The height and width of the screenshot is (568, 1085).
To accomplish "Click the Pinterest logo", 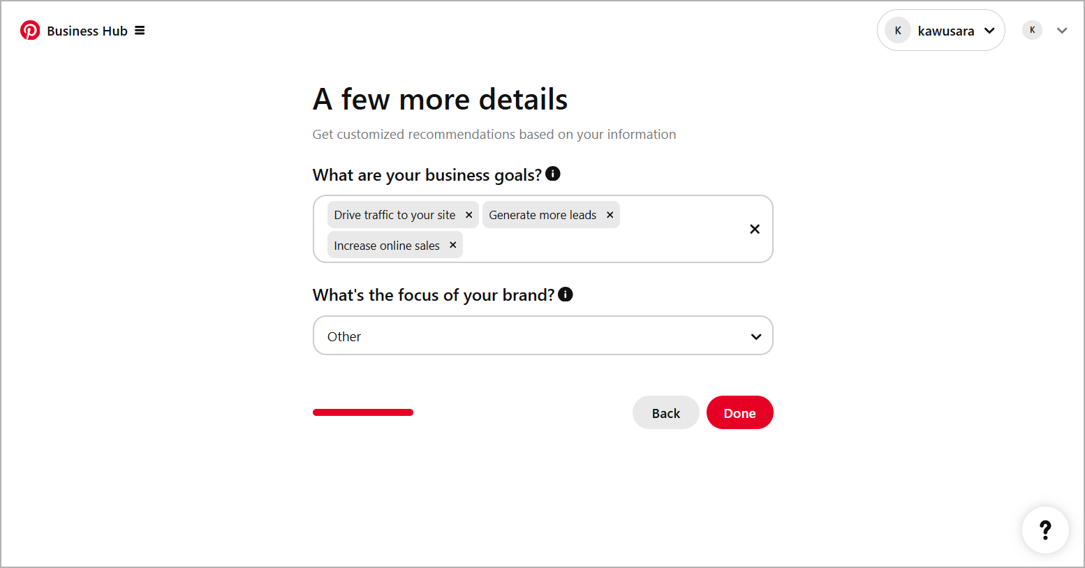I will [x=30, y=30].
